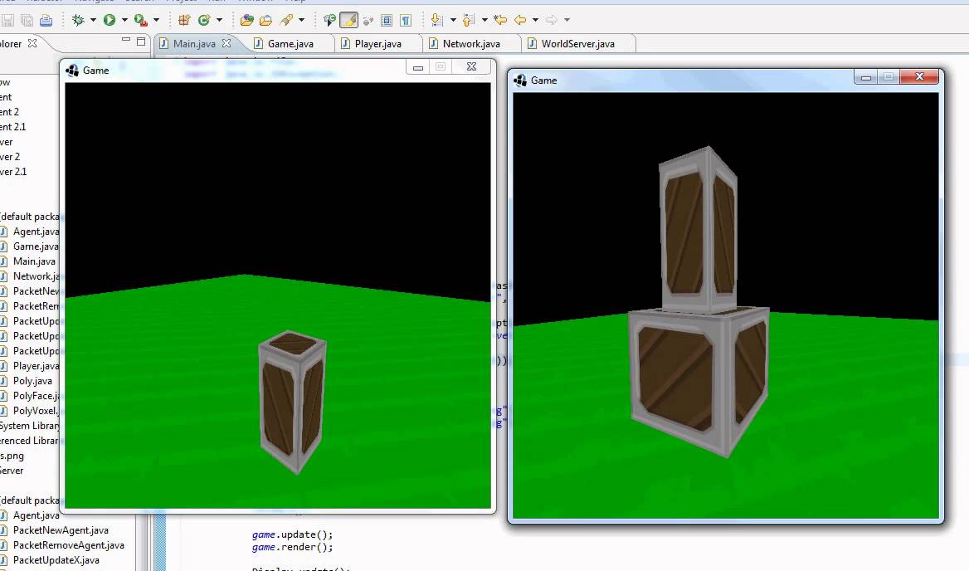Toggle Show Whitespace Characters pilcrow icon

coord(406,21)
